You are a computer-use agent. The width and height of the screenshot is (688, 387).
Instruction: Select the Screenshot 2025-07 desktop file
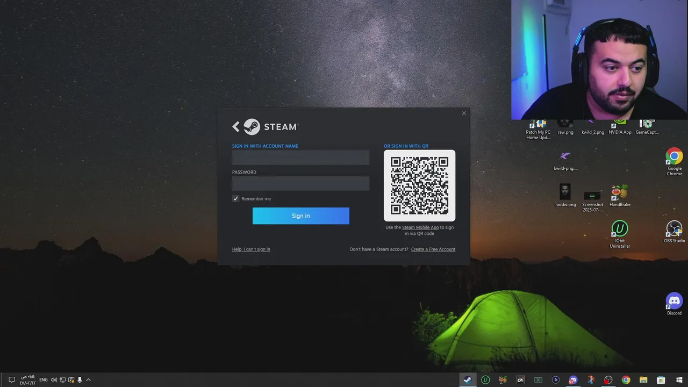click(592, 201)
